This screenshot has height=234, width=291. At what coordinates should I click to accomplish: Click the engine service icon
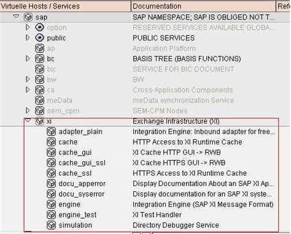(x=51, y=204)
